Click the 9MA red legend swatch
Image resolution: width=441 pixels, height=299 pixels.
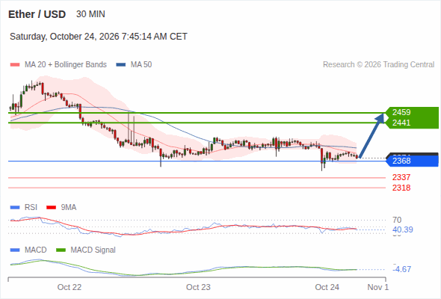[x=51, y=208]
